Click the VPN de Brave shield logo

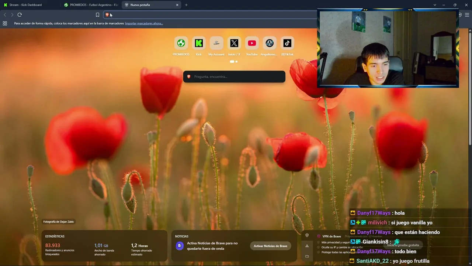point(319,236)
